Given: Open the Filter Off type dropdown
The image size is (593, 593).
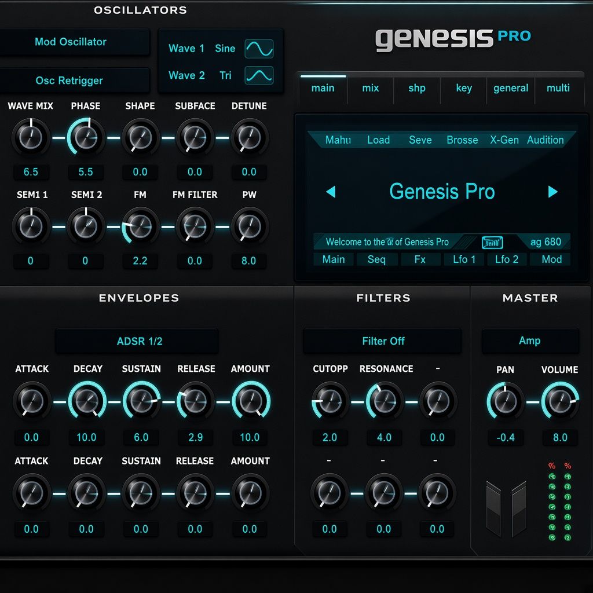Looking at the screenshot, I should point(382,341).
